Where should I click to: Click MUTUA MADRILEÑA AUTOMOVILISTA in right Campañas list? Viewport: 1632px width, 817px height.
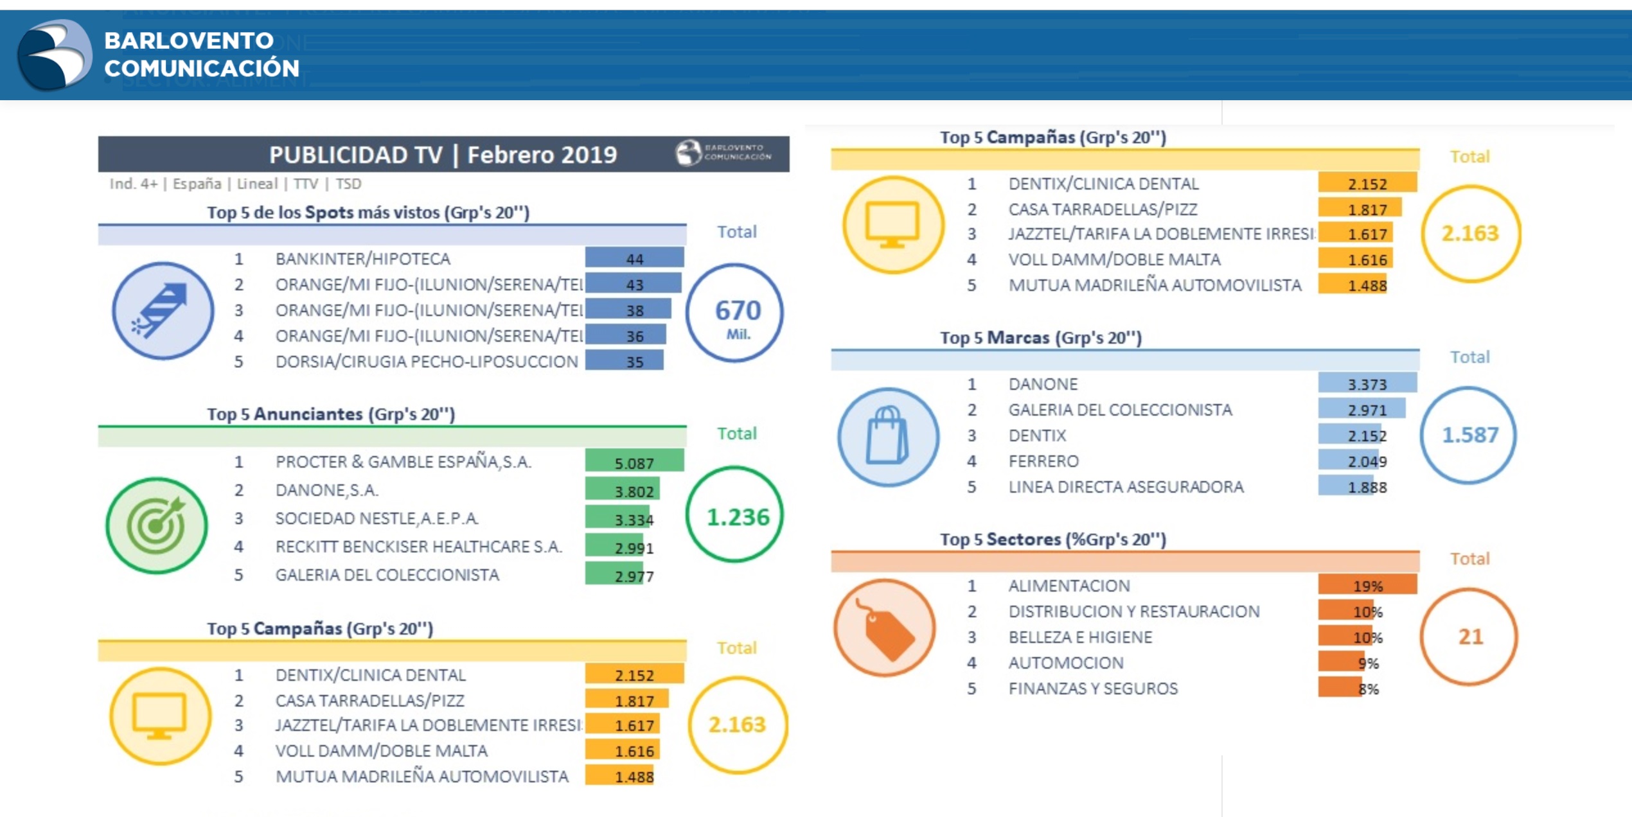click(x=1155, y=285)
